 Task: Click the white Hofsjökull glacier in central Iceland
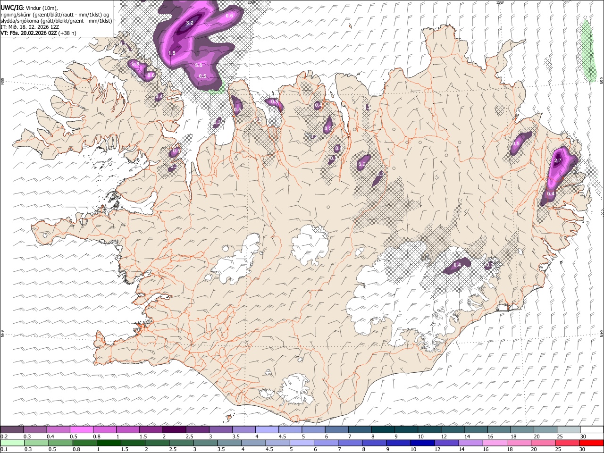[x=310, y=244]
